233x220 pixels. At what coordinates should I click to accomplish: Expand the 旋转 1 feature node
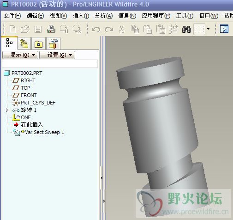point(7,110)
